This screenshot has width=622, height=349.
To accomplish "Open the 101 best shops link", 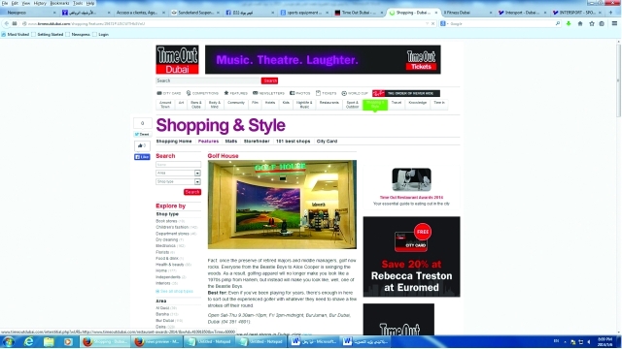I will coord(294,142).
